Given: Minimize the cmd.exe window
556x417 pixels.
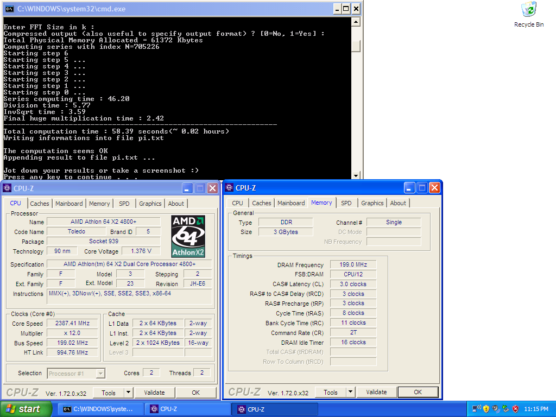Looking at the screenshot, I should 337,9.
